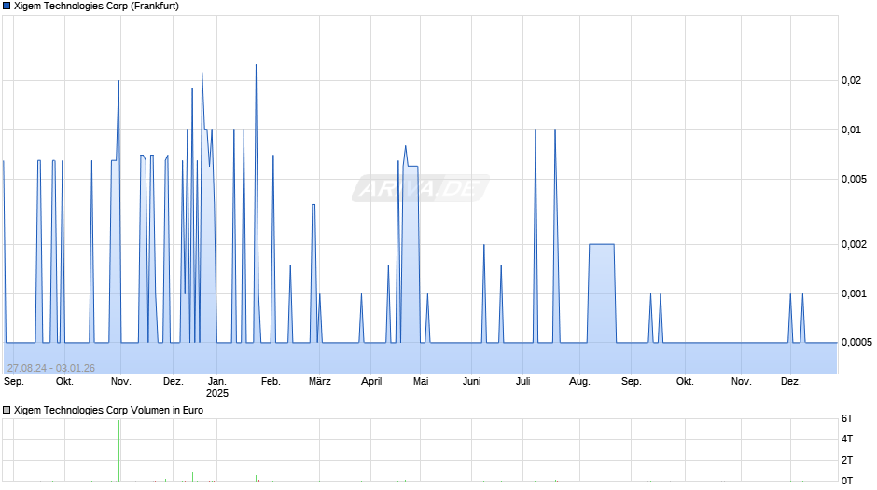Image resolution: width=877 pixels, height=490 pixels.
Task: Click the 0,0005 price axis label
Action: 856,342
